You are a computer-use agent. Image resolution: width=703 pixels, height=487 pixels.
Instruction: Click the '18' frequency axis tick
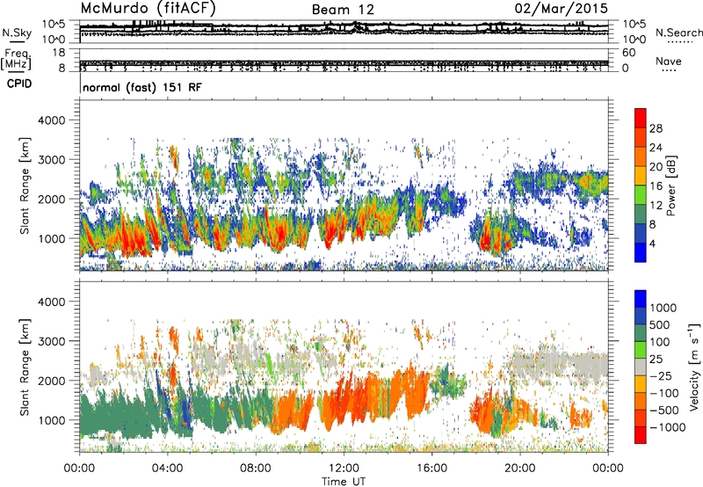pyautogui.click(x=59, y=53)
